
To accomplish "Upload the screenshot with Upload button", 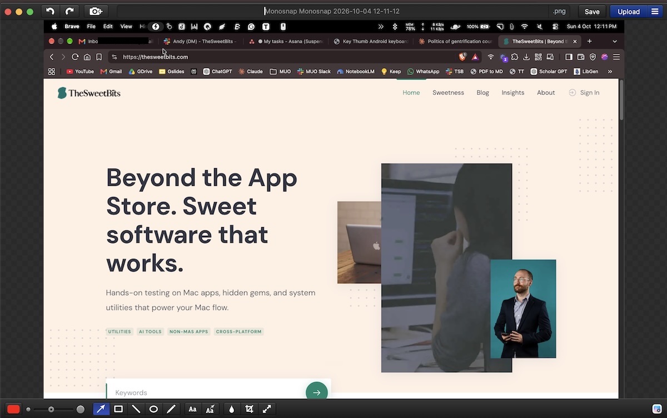I will point(629,11).
